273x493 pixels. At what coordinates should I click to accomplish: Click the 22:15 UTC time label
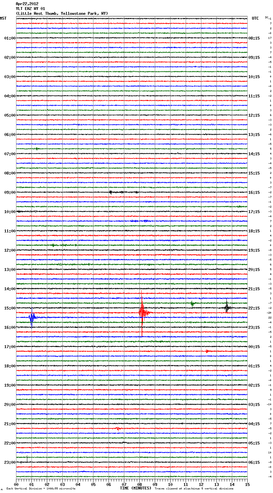pos(254,308)
